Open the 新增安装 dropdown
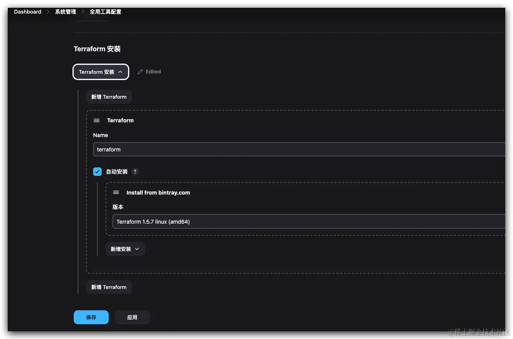The width and height of the screenshot is (513, 339). [x=125, y=249]
